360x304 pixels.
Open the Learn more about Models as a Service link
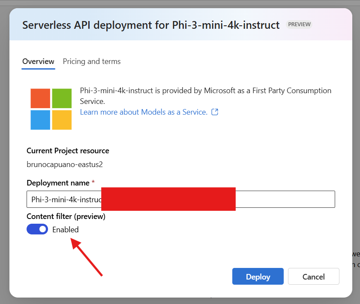[x=144, y=112]
